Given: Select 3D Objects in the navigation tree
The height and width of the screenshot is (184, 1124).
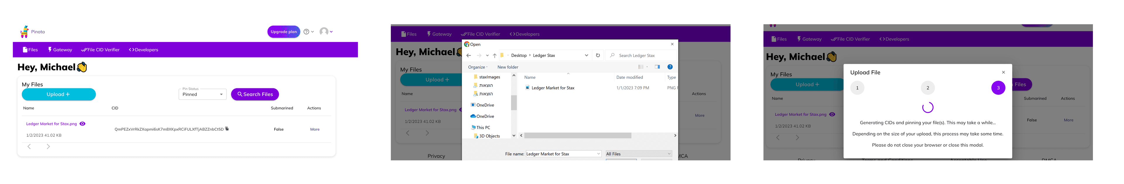Looking at the screenshot, I should [x=486, y=136].
